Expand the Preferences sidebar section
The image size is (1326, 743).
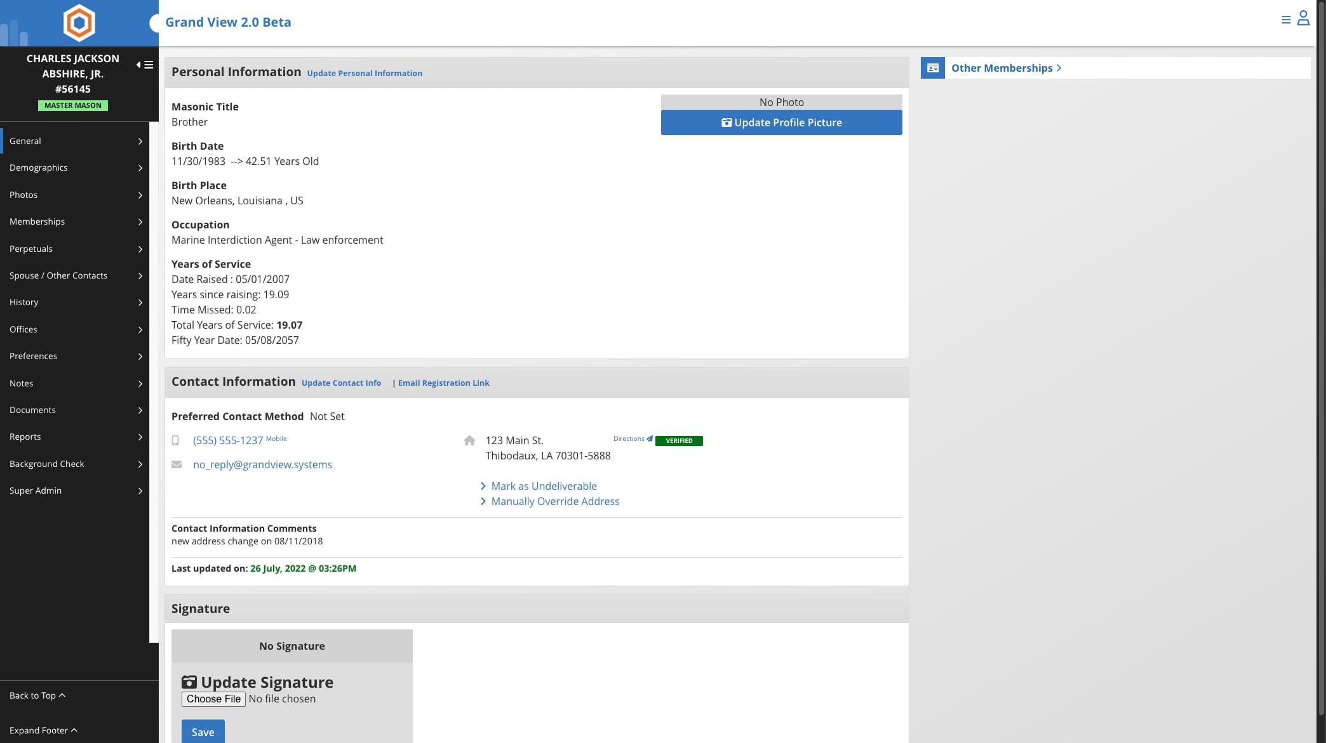coord(75,356)
